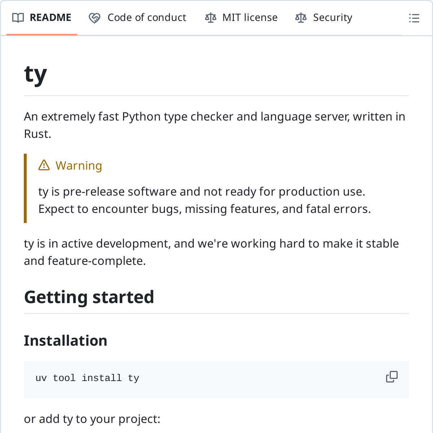Click the 'ty is pre-release software' sentence
The image size is (433, 433).
click(x=202, y=192)
